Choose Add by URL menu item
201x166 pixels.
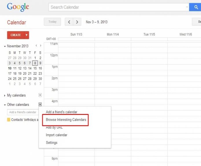(54, 128)
